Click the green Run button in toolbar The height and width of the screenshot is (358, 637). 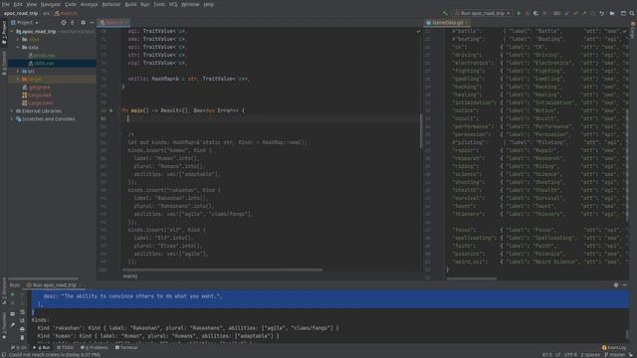click(519, 13)
